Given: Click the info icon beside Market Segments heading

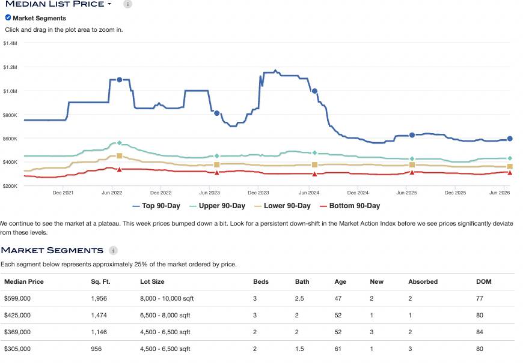Looking at the screenshot, I should (x=114, y=250).
